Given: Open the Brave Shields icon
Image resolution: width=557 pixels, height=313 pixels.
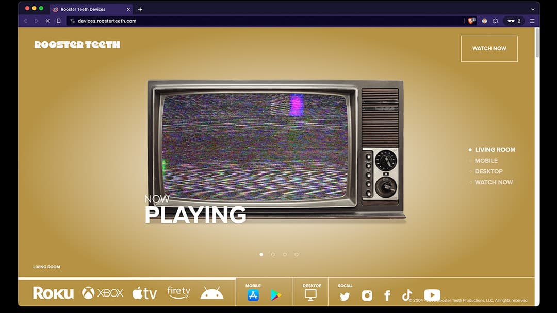Looking at the screenshot, I should tap(471, 21).
